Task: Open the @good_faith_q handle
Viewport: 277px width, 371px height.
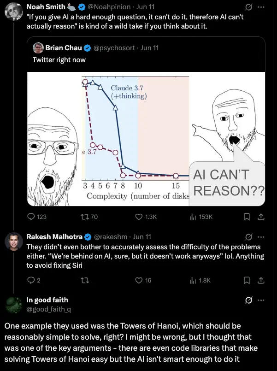Action: tap(48, 309)
